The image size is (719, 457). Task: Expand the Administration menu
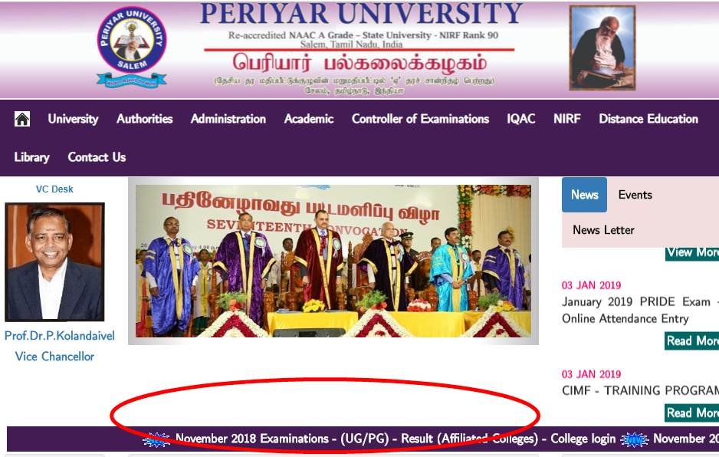228,119
